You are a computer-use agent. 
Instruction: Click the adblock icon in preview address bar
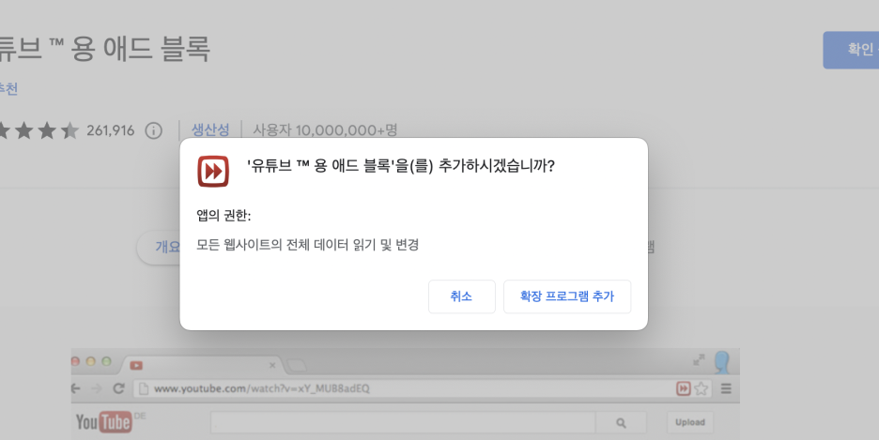[684, 388]
